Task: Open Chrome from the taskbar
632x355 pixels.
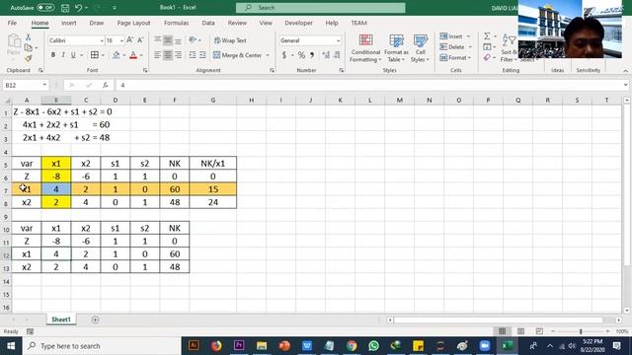Action: point(352,346)
